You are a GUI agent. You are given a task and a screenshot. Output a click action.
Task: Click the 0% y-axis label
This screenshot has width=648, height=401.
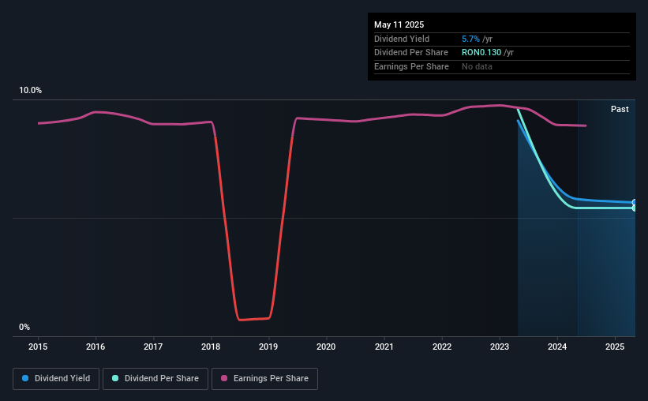point(24,327)
